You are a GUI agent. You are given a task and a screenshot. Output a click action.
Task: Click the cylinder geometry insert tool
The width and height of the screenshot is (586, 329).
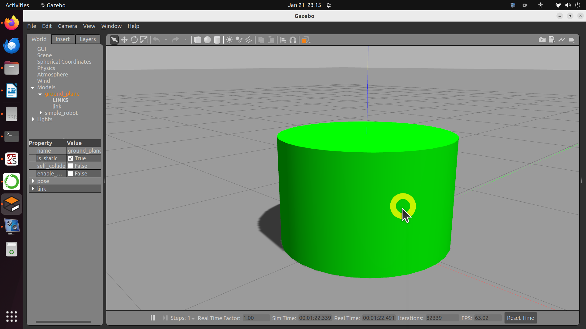pyautogui.click(x=217, y=39)
